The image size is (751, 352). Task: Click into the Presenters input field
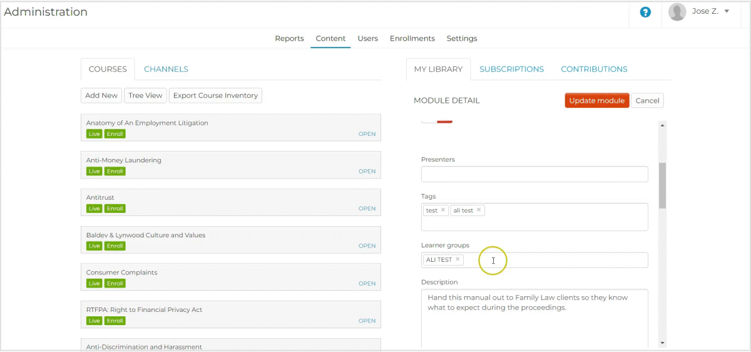click(x=534, y=174)
